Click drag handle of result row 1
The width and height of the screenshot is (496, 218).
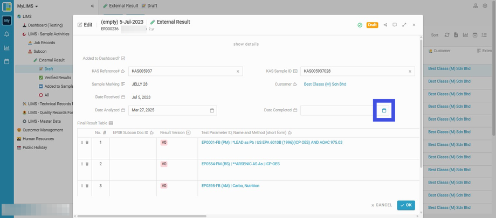(x=82, y=143)
